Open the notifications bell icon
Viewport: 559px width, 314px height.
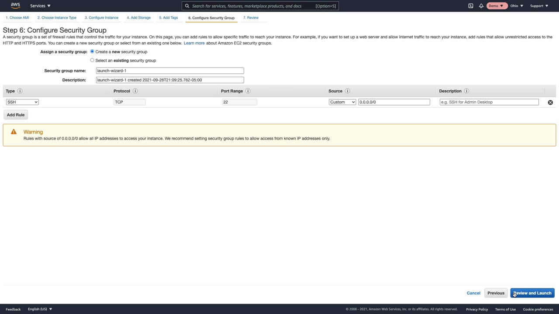(x=481, y=6)
